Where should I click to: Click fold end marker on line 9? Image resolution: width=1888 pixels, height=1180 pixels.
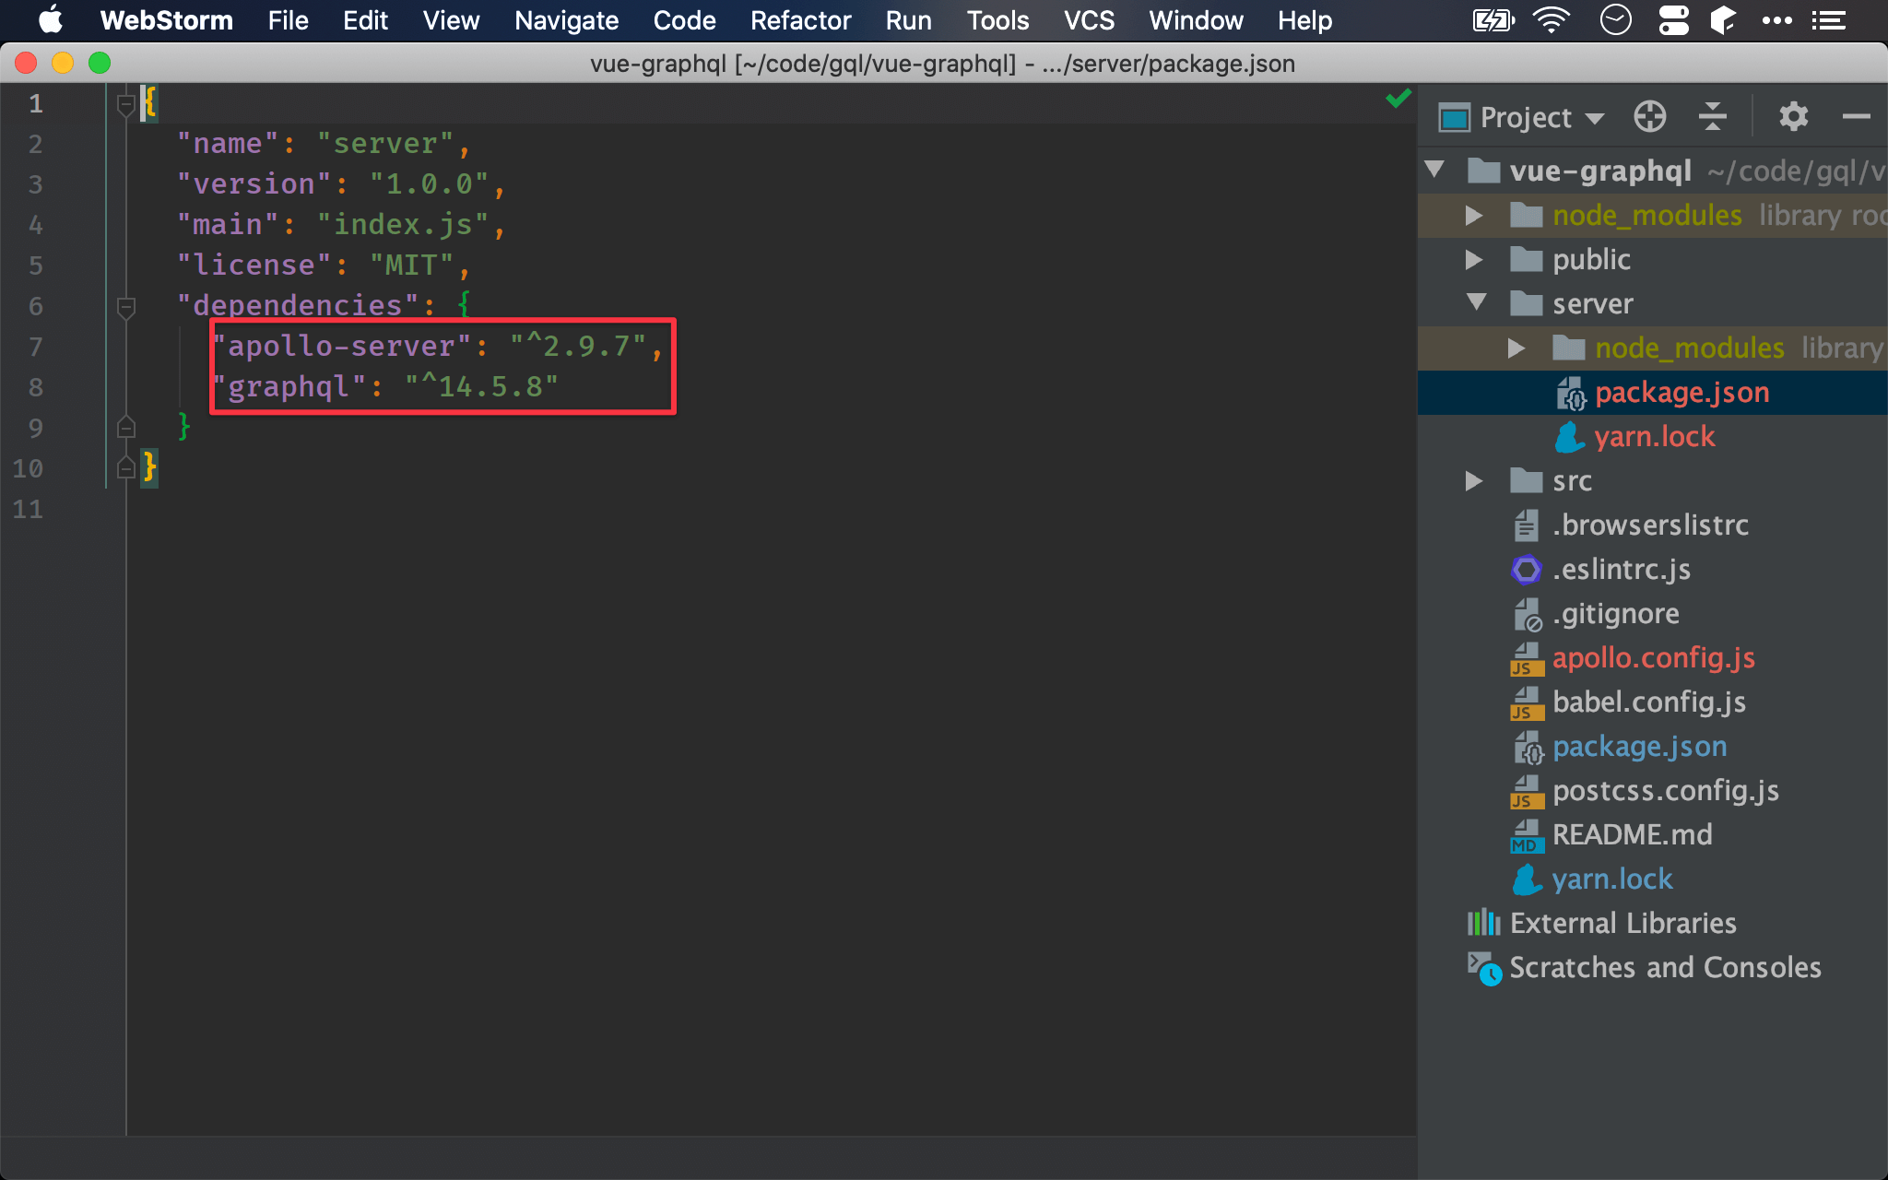coord(126,427)
